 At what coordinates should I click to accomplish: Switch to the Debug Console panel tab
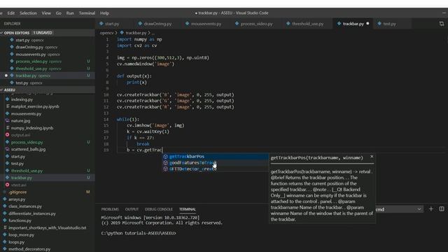click(159, 209)
